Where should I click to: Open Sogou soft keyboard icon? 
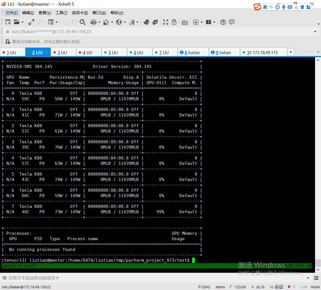[x=290, y=7]
